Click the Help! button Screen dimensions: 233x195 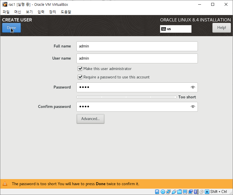[222, 28]
